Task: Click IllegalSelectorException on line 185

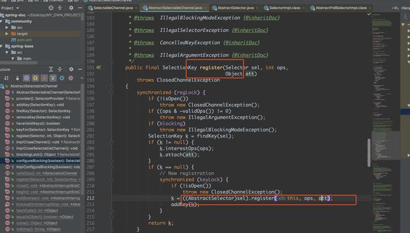Action: coord(194,30)
